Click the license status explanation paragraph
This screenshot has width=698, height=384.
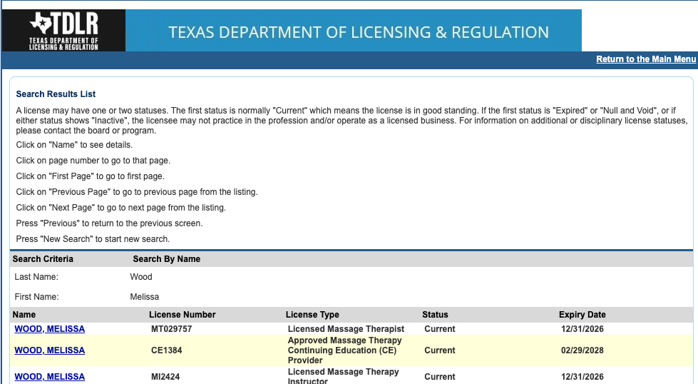(351, 121)
